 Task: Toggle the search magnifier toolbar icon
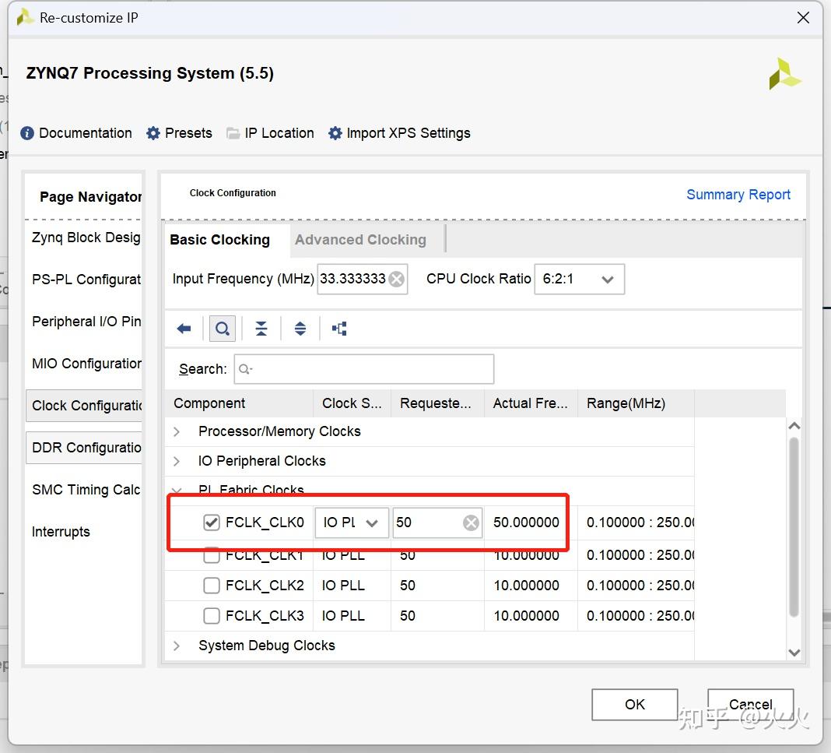click(222, 329)
